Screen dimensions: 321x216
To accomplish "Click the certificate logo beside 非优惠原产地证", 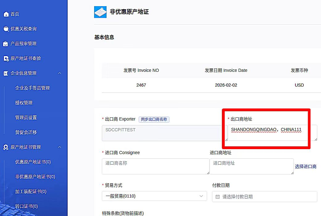I will coord(100,12).
